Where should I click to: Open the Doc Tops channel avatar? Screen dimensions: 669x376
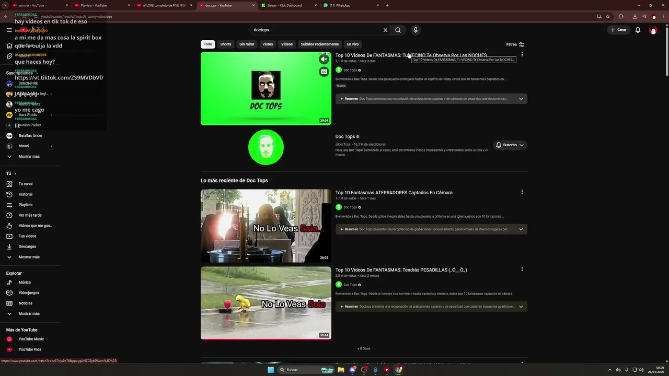pyautogui.click(x=266, y=147)
